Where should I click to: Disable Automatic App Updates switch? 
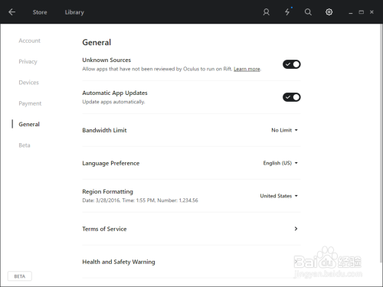coord(292,97)
